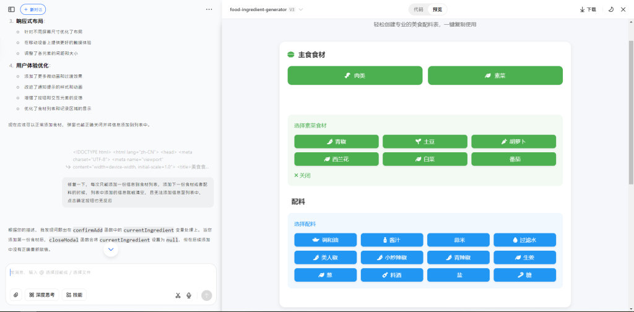
Task: Add 生姜 seasoning
Action: point(525,258)
